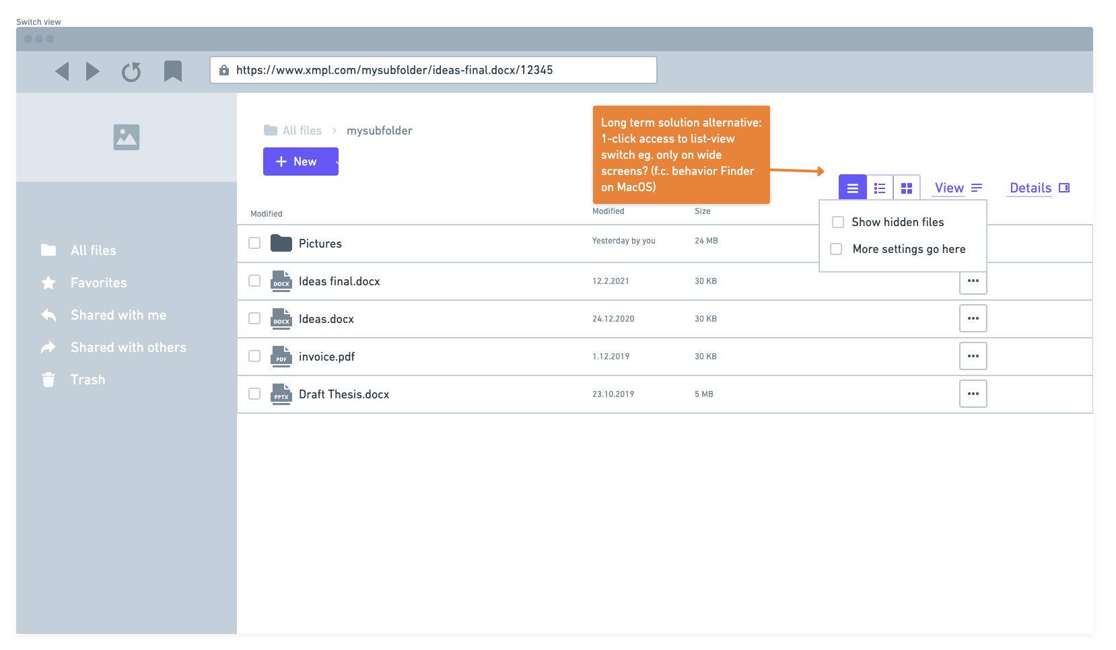The width and height of the screenshot is (1116, 650).
Task: Open All files in sidebar
Action: 94,250
